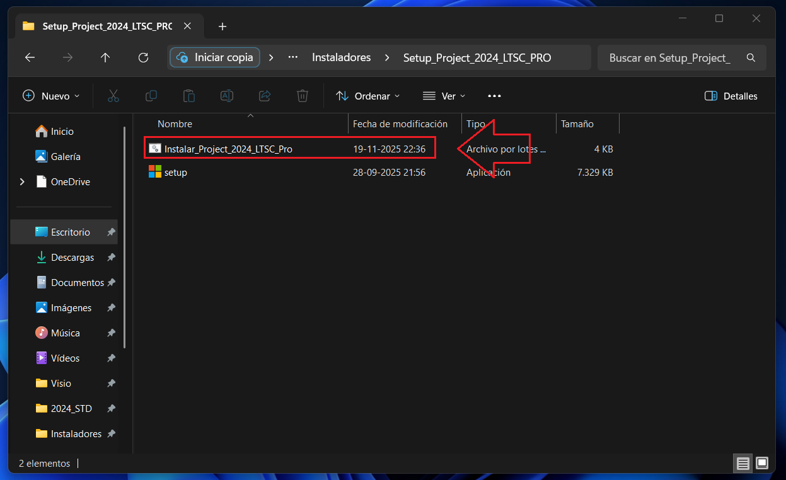Open Galería in the sidebar
Viewport: 786px width, 480px height.
click(x=66, y=157)
